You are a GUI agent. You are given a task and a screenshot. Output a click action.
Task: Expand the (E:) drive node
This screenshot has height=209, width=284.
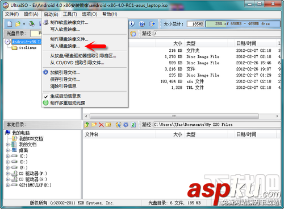pyautogui.click(x=8, y=167)
